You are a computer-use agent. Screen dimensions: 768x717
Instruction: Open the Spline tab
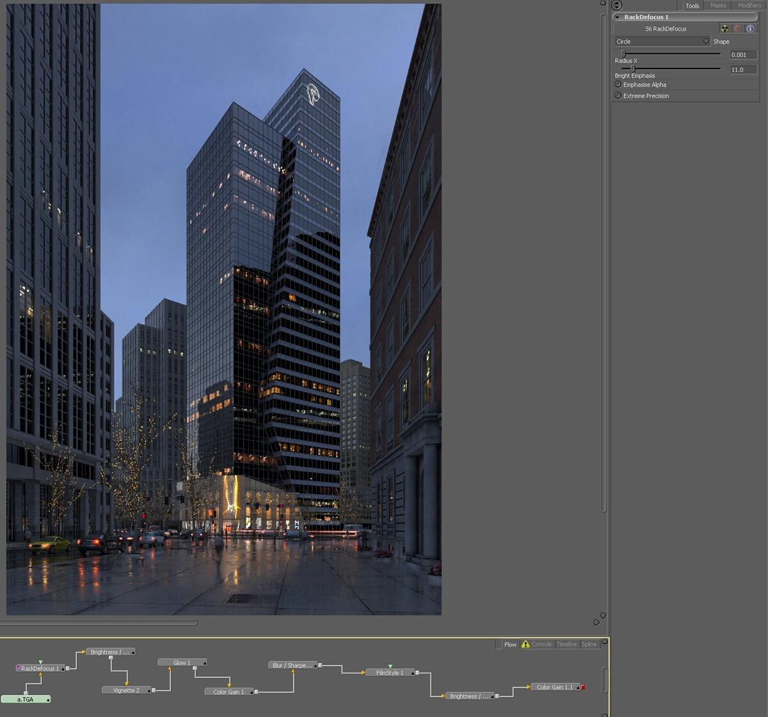pyautogui.click(x=589, y=644)
